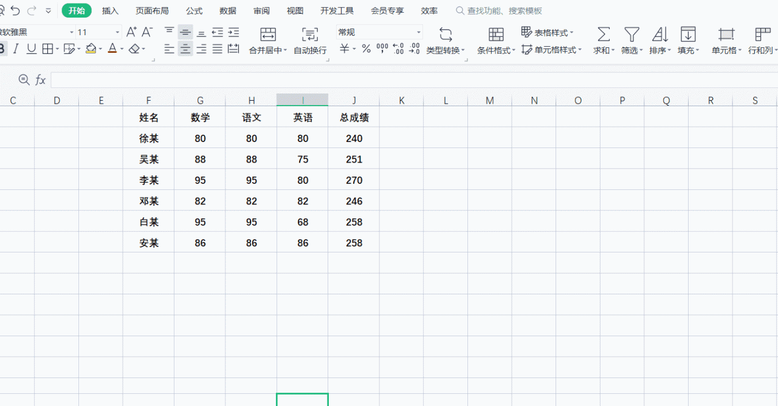This screenshot has width=778, height=406.
Task: Click the Filter (筛选) funnel icon
Action: click(x=632, y=35)
